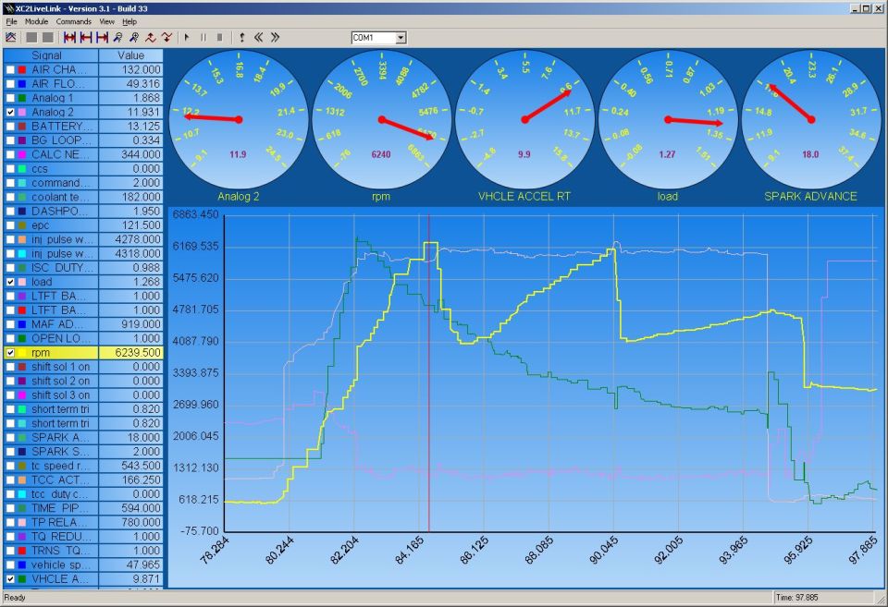Open the Module menu
The height and width of the screenshot is (607, 888).
pyautogui.click(x=36, y=21)
